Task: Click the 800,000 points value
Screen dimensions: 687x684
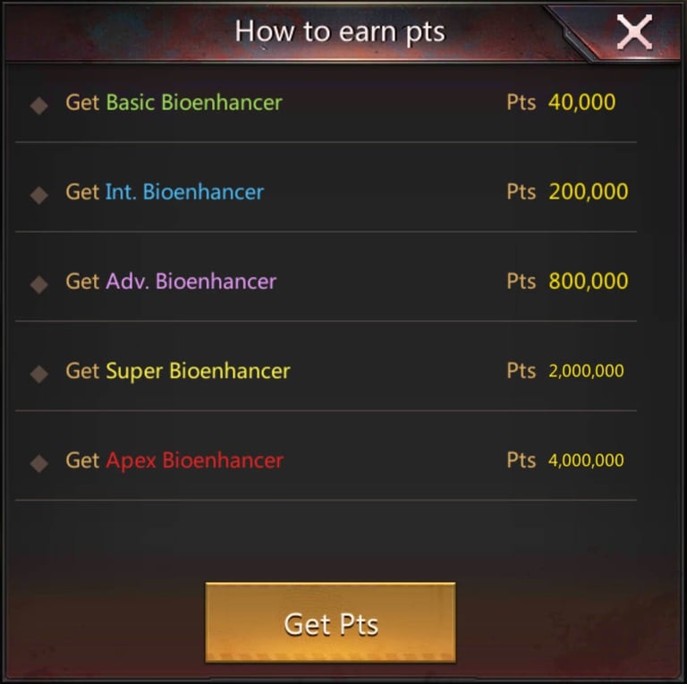Action: click(x=589, y=281)
